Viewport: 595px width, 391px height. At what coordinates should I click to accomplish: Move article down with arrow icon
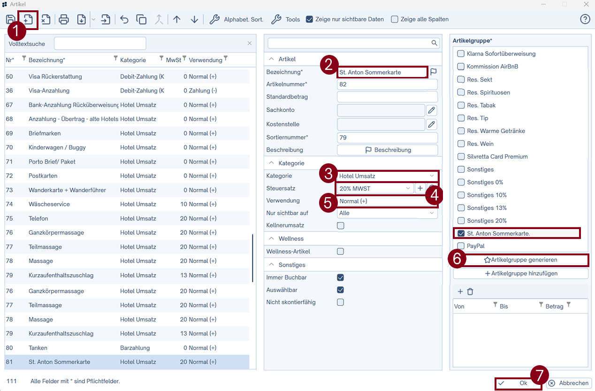[195, 19]
